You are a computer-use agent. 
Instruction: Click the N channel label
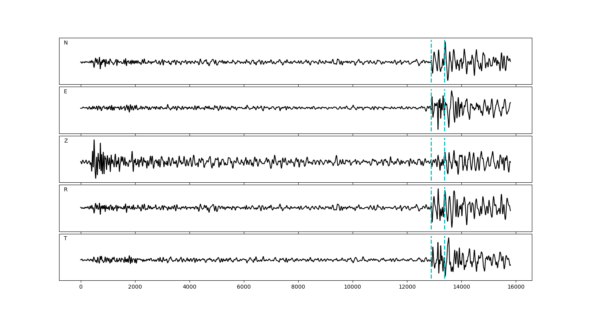click(66, 43)
